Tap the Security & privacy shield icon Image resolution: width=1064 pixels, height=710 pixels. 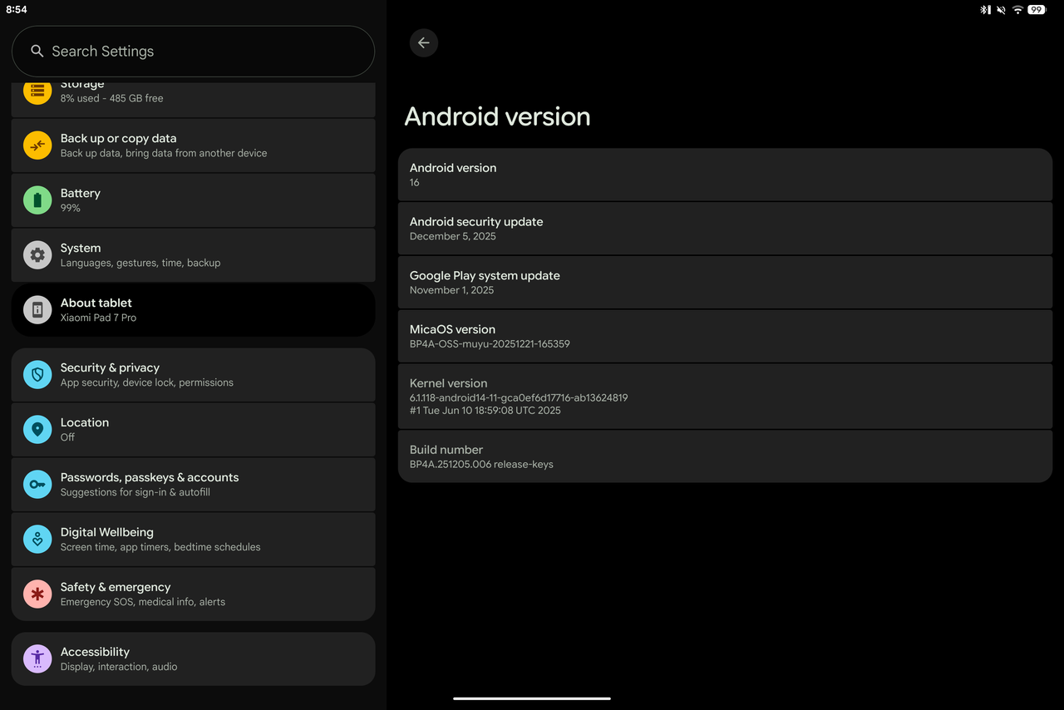[x=37, y=375]
